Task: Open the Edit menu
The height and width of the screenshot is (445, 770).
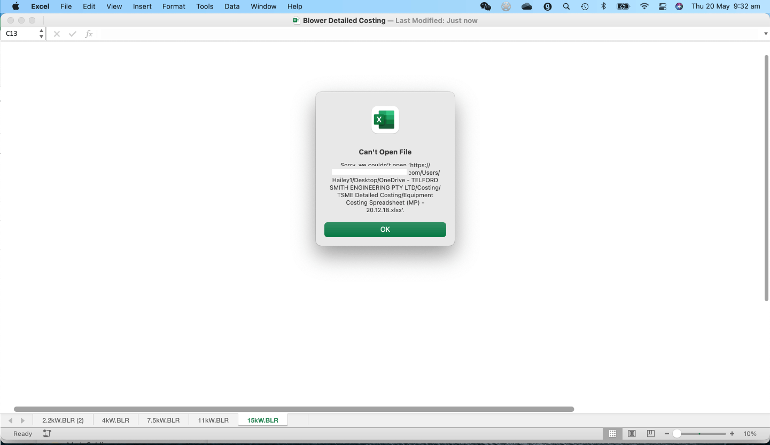Action: tap(89, 6)
